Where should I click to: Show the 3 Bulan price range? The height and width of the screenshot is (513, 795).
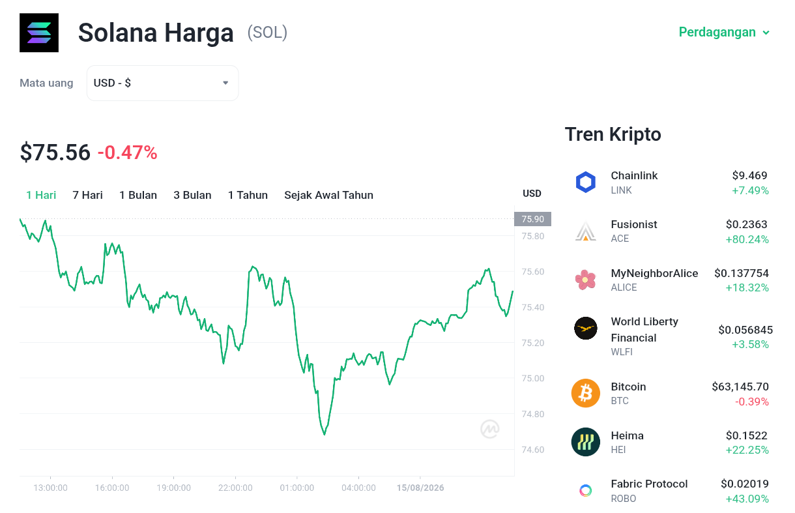click(x=192, y=195)
